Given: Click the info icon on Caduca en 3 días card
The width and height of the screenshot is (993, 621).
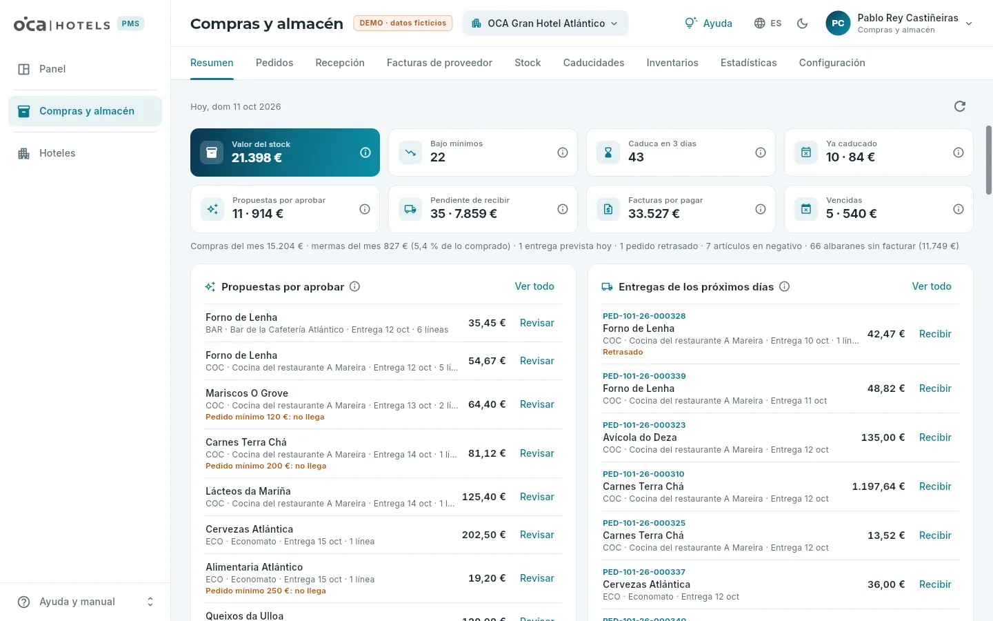Looking at the screenshot, I should click(x=761, y=152).
